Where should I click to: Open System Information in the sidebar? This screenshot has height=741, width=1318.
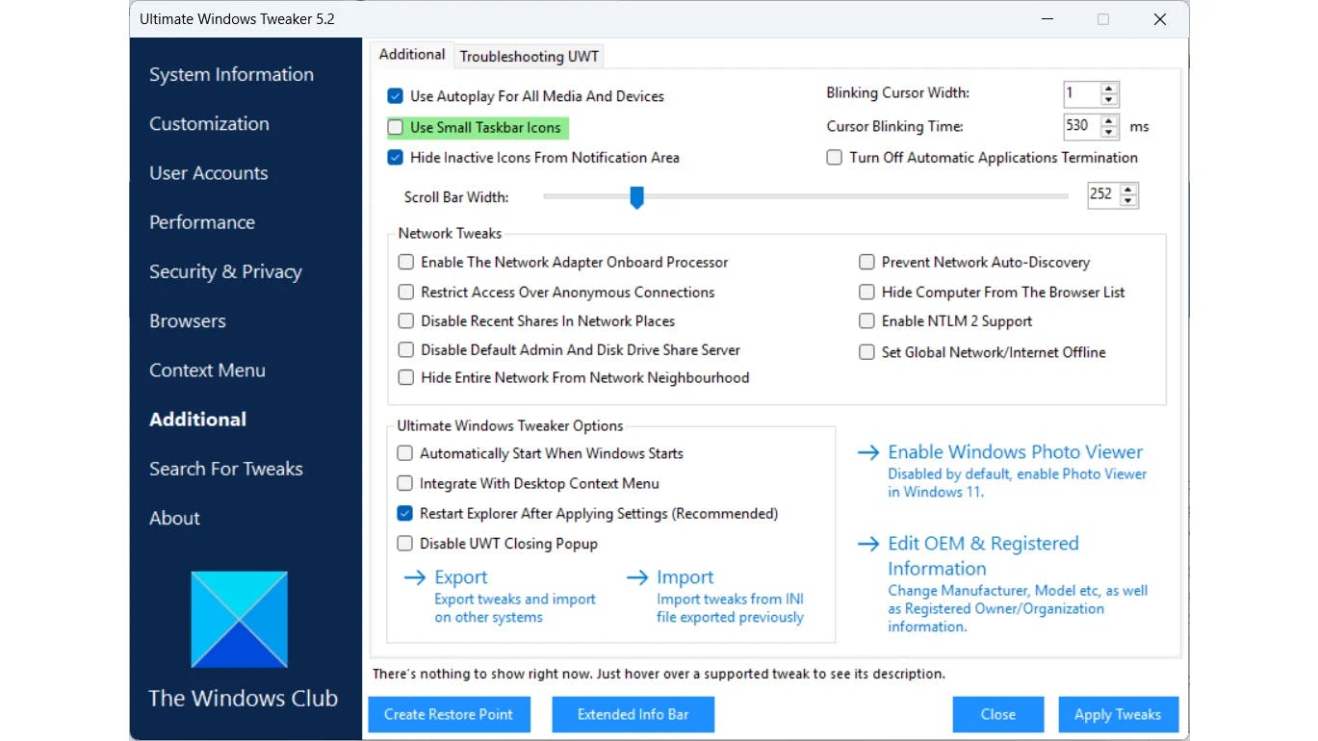(231, 74)
